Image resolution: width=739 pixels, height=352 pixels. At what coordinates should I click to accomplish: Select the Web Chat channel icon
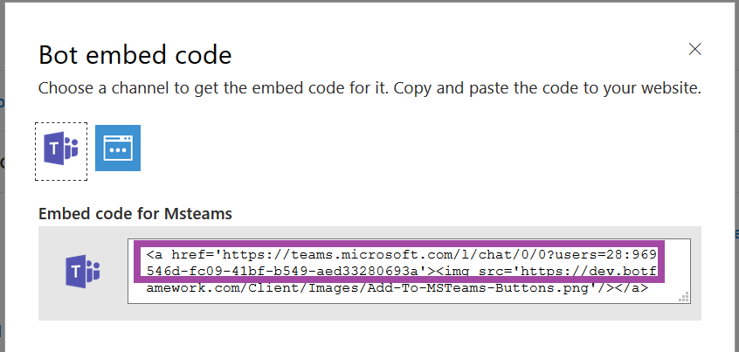118,148
